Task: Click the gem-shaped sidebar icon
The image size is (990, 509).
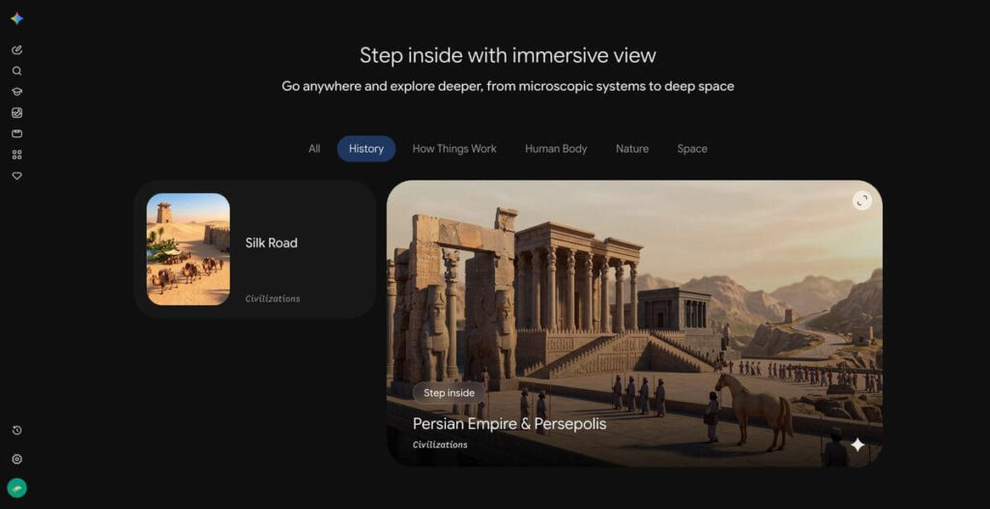Action: click(17, 176)
